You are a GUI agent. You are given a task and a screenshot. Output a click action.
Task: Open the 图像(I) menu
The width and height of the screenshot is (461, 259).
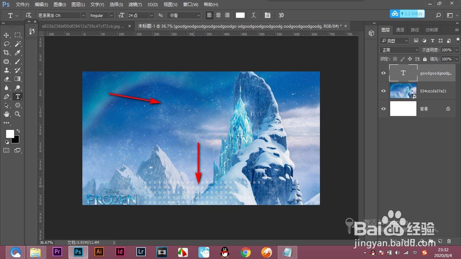pyautogui.click(x=60, y=5)
